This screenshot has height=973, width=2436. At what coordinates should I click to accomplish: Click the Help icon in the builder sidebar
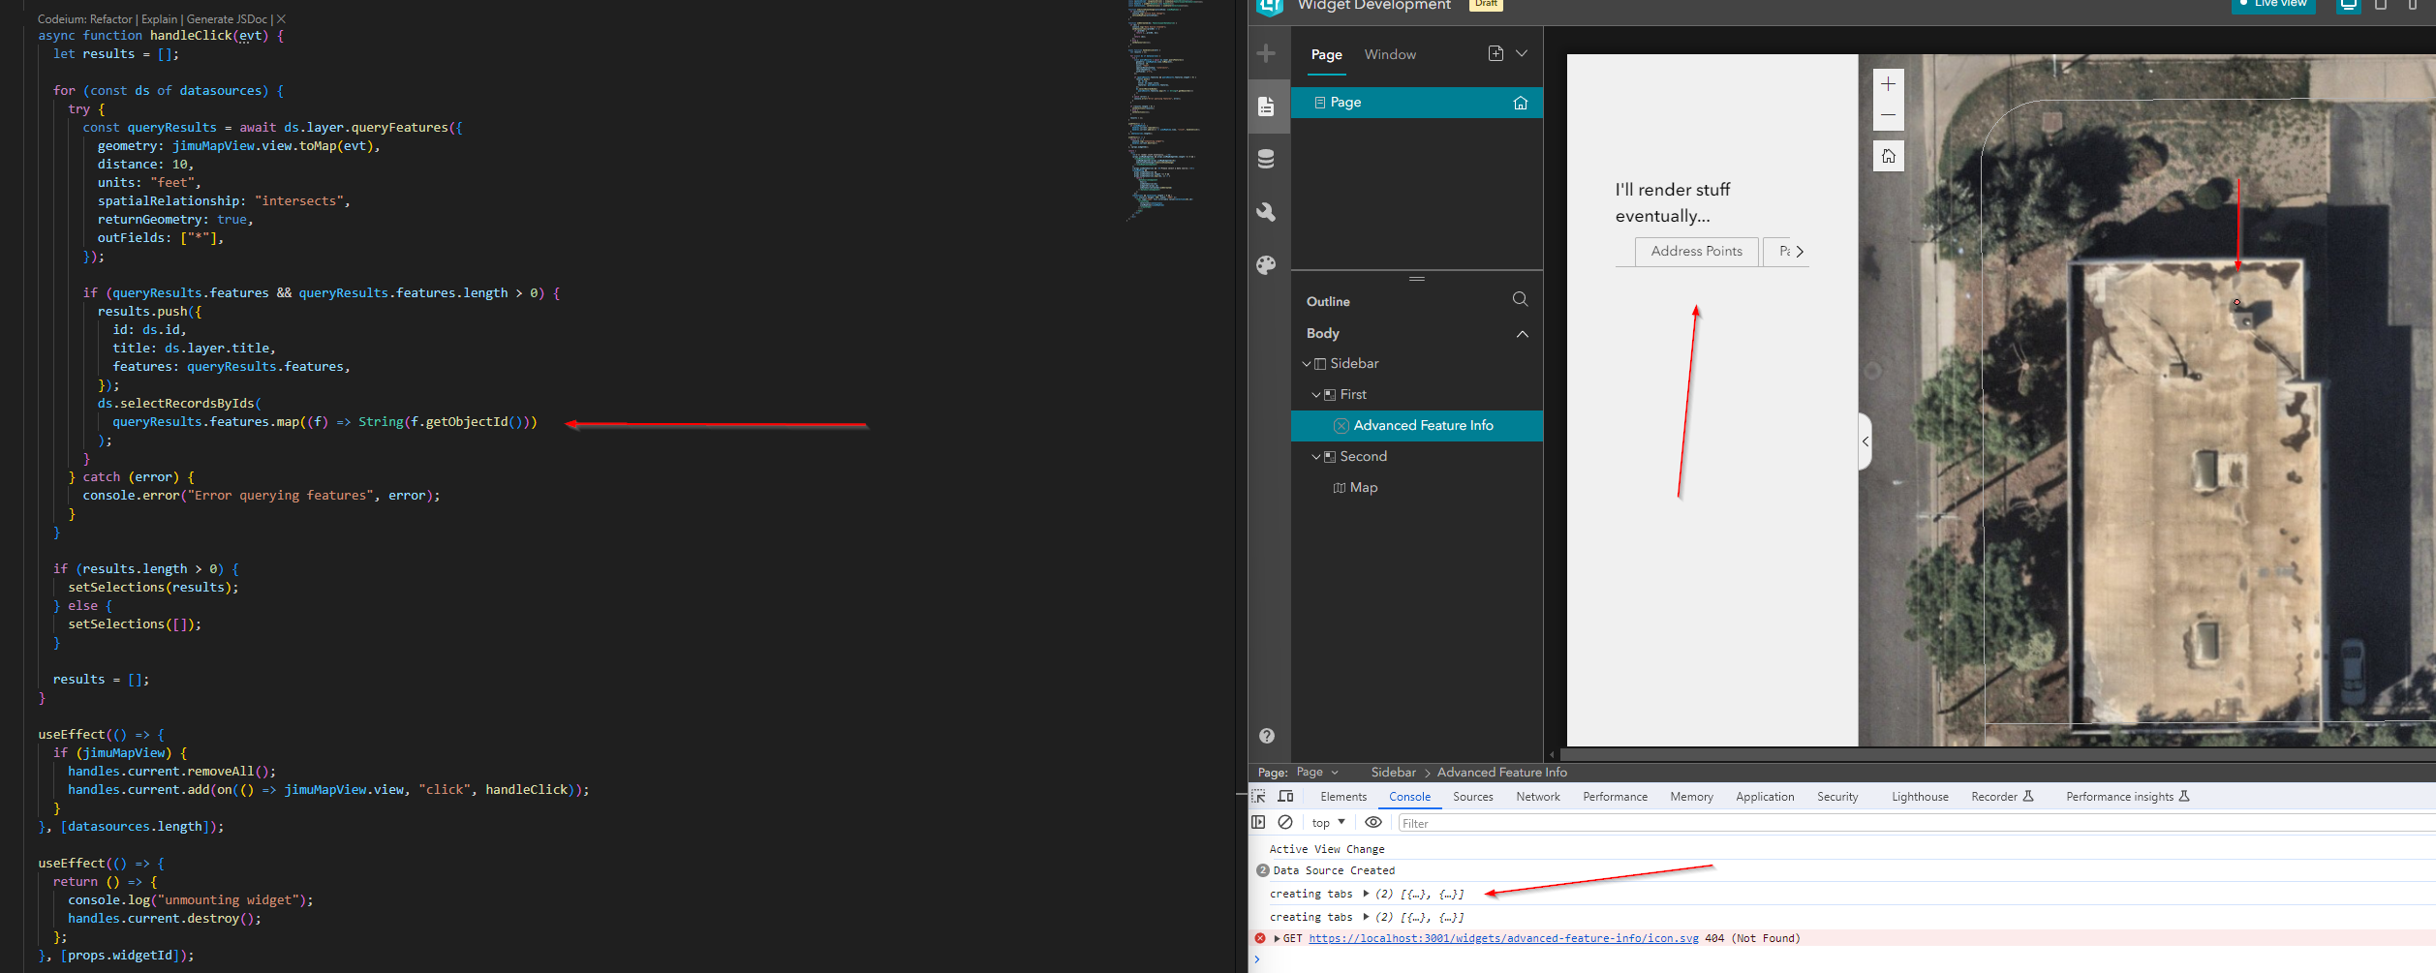pyautogui.click(x=1267, y=735)
